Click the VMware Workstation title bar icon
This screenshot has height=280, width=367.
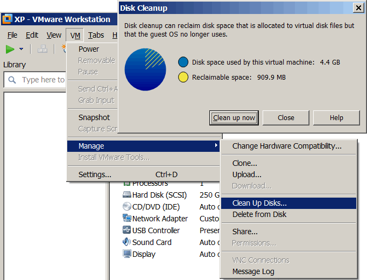[7, 19]
